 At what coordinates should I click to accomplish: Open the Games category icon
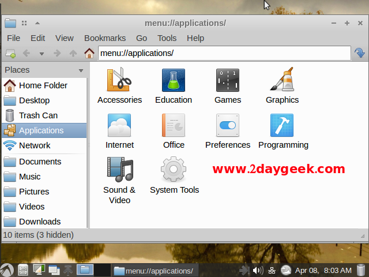tap(227, 80)
